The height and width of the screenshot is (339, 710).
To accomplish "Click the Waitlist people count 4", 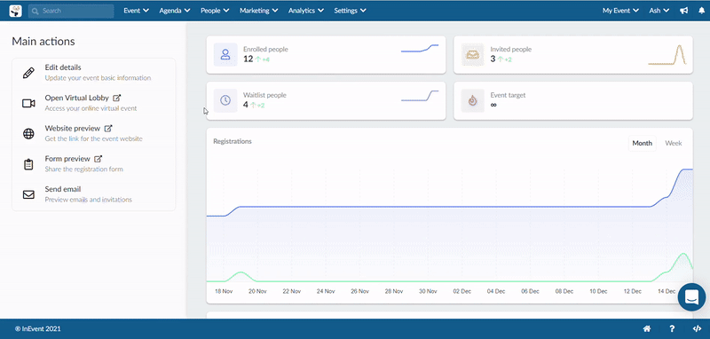I will pos(246,105).
